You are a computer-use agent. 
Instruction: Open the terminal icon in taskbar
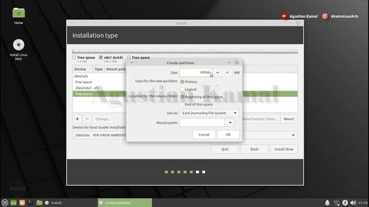point(31,203)
